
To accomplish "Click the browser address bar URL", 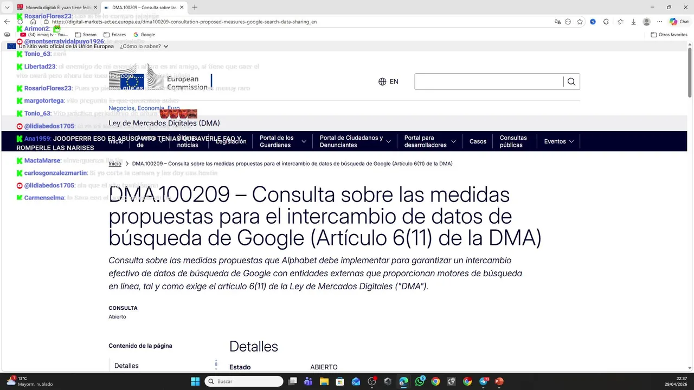I will [184, 22].
